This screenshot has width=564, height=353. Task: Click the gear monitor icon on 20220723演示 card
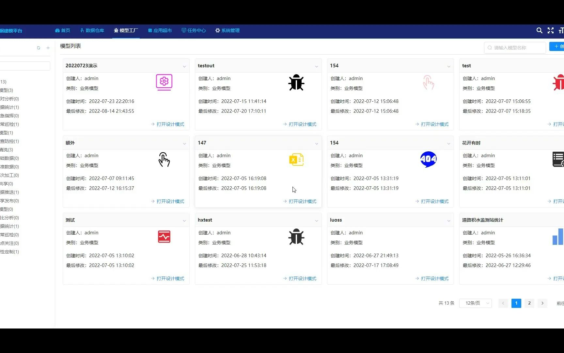click(x=164, y=82)
